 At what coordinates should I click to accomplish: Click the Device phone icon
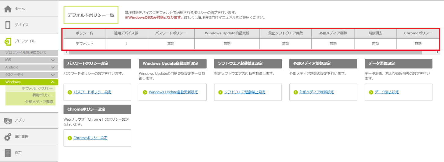pos(8,25)
